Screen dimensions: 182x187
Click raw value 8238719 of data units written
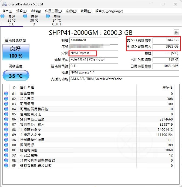[166, 124]
